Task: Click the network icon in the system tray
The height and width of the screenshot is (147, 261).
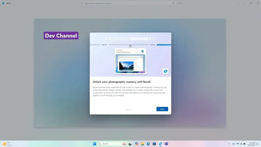Action: coord(238,144)
